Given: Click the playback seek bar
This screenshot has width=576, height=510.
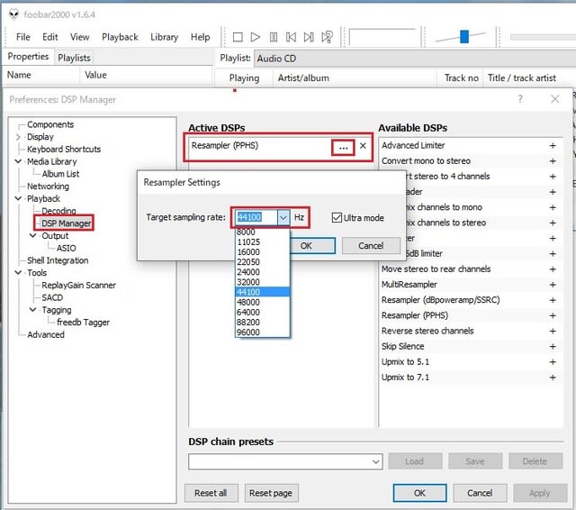Looking at the screenshot, I should pos(542,37).
